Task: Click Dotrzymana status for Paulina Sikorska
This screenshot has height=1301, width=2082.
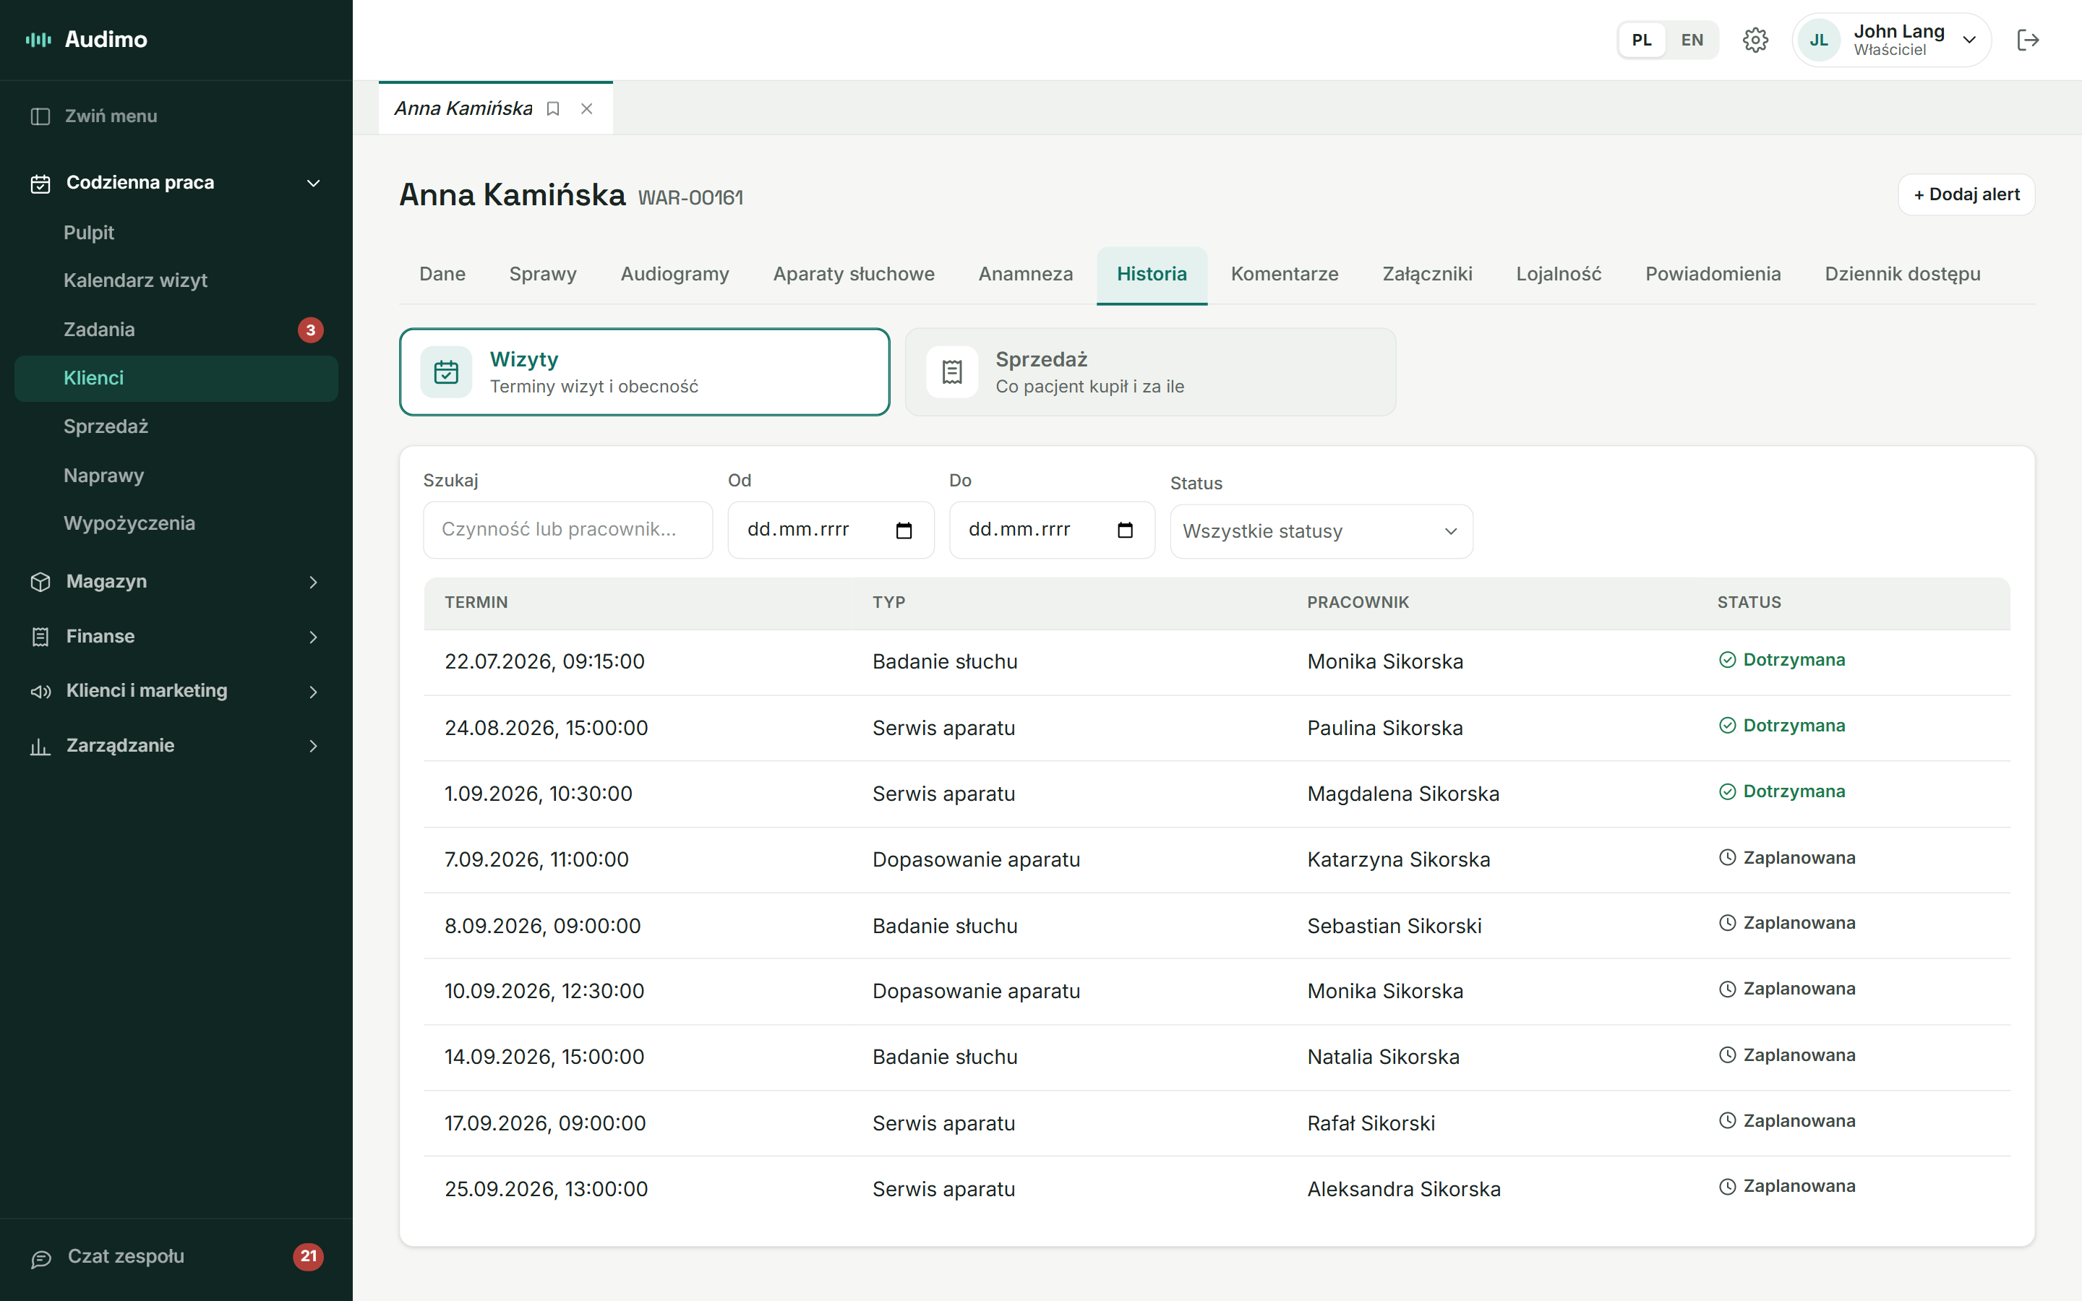Action: point(1782,726)
